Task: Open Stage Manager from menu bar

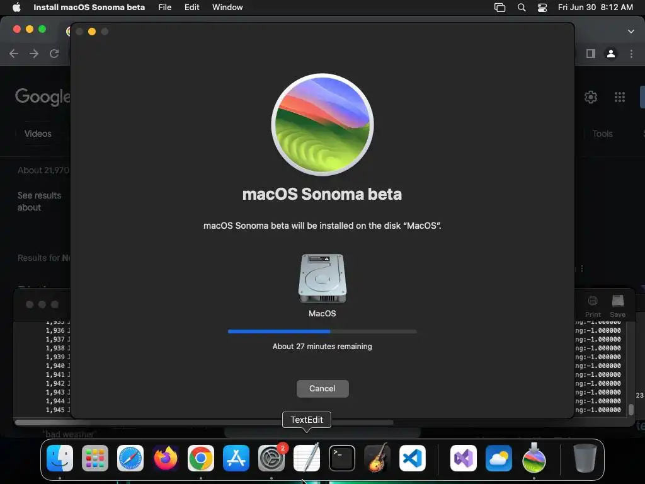Action: click(x=499, y=8)
